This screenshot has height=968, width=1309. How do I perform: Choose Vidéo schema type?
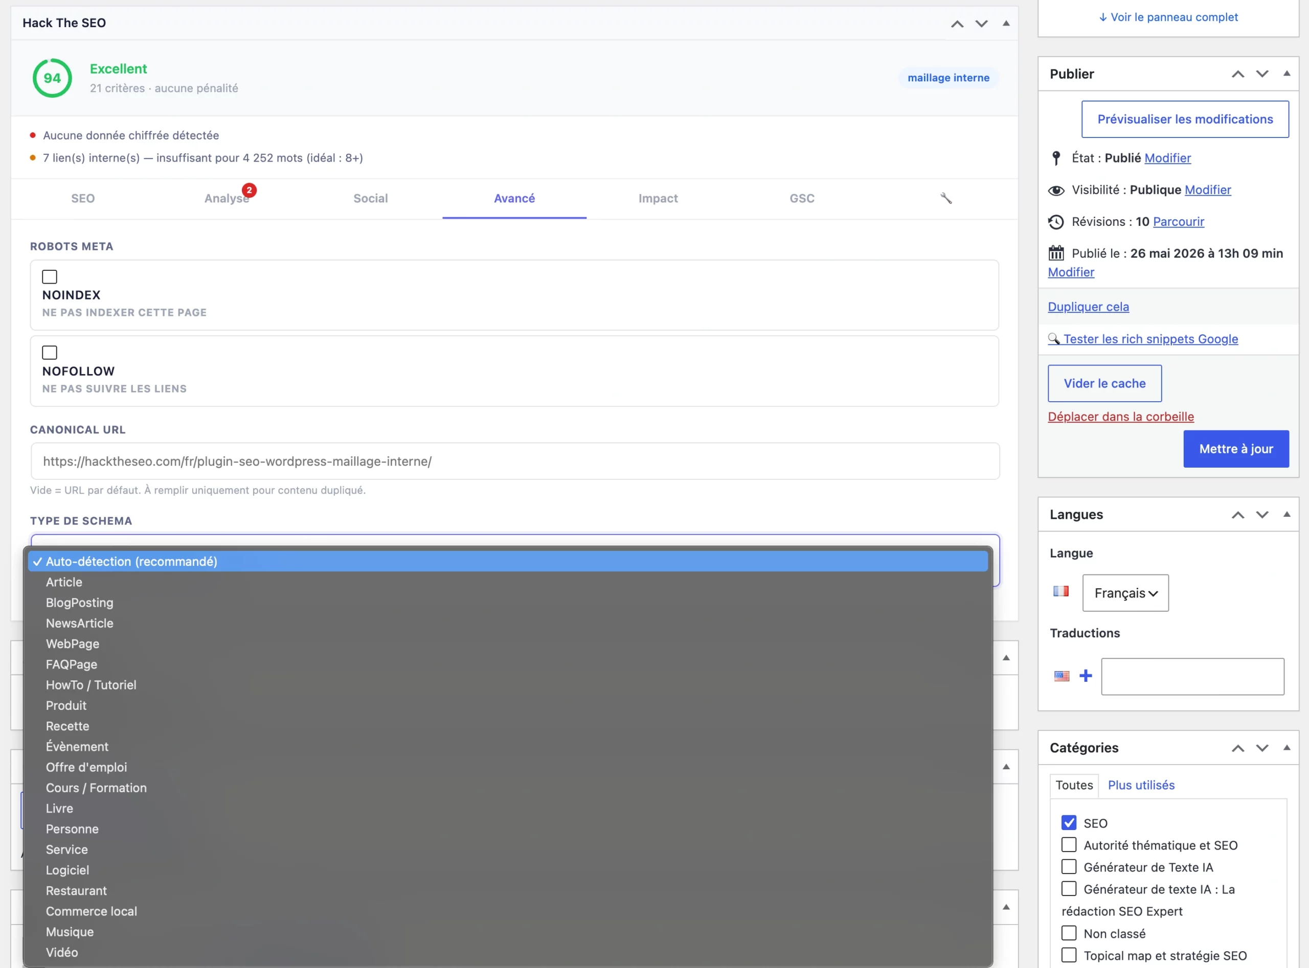coord(508,952)
